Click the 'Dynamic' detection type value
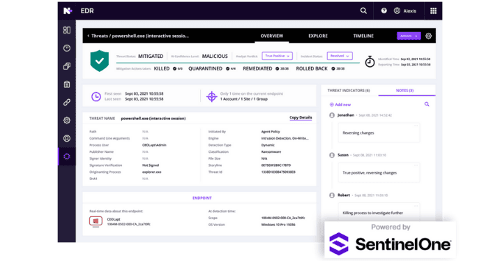 (x=268, y=145)
